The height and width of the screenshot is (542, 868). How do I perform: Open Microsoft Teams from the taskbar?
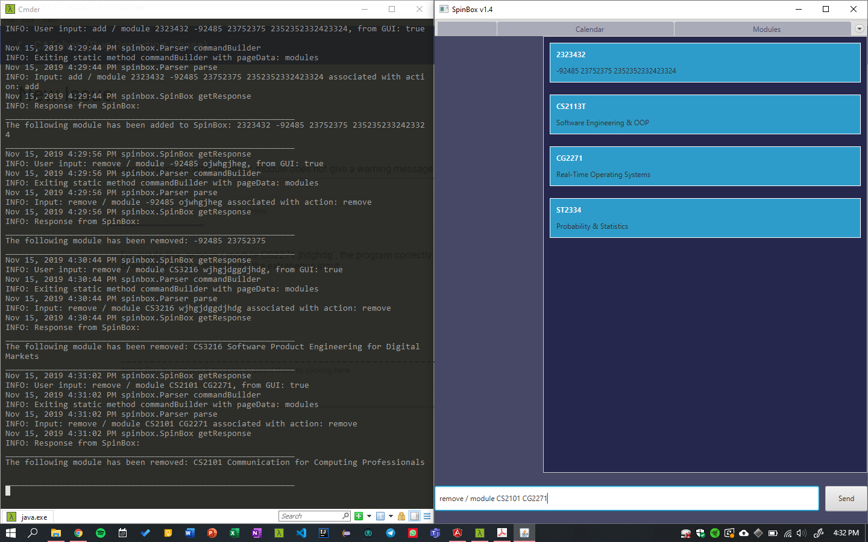pyautogui.click(x=435, y=533)
